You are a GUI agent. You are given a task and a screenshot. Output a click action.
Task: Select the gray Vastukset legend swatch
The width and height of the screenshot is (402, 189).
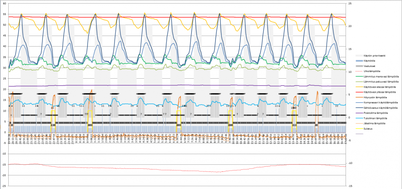pyautogui.click(x=359, y=67)
